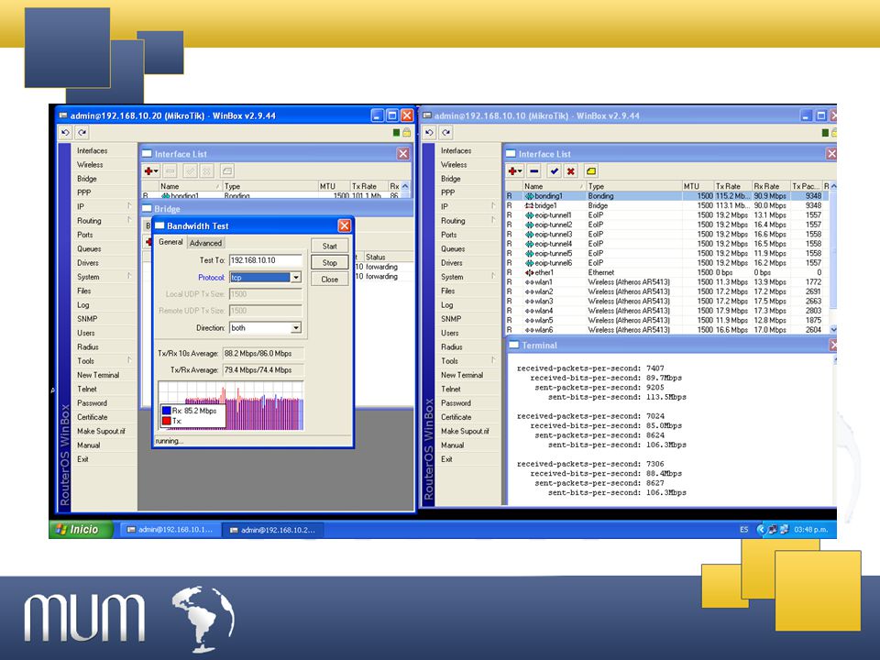Sort by the MTU column header in 192.168.10.20 window
This screenshot has width=880, height=660.
click(334, 186)
